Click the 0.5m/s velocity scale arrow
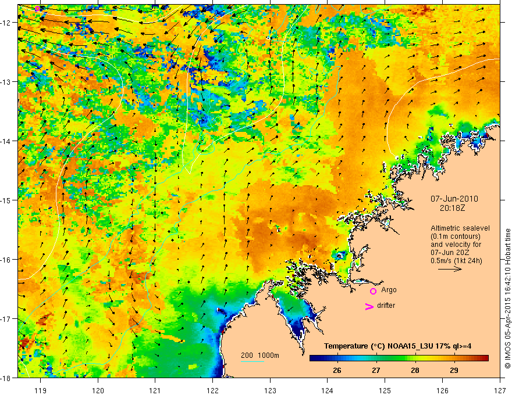This screenshot has width=512, height=395. click(450, 269)
